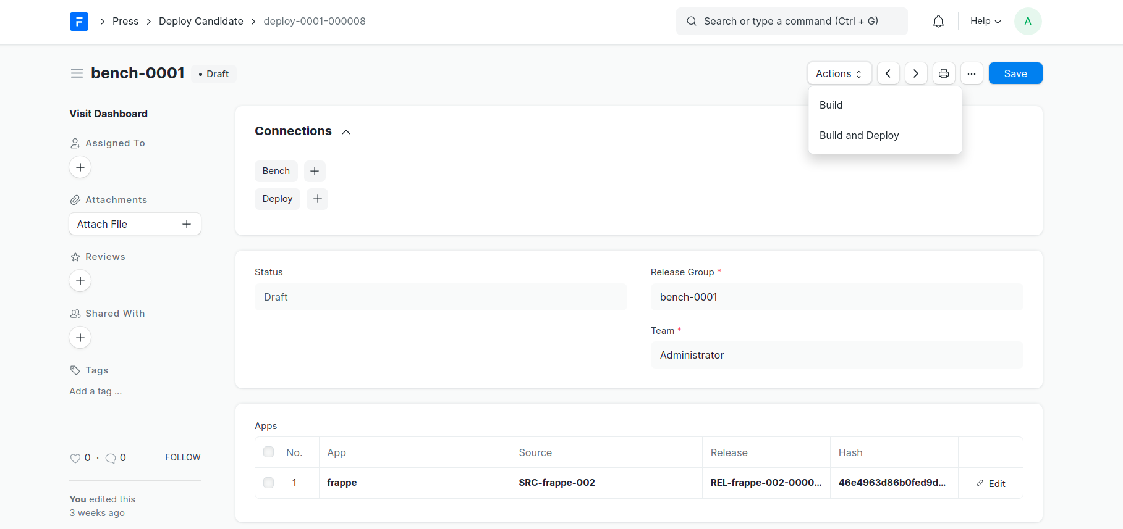Open Deploy Candidate breadcrumb link

click(201, 21)
